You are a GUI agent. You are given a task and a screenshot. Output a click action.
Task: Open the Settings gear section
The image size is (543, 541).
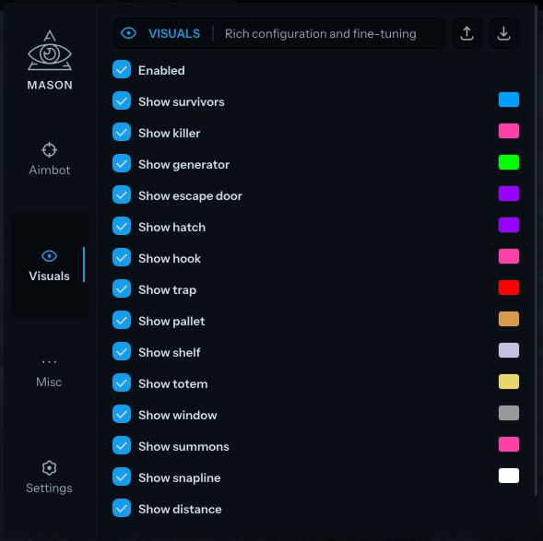click(49, 468)
